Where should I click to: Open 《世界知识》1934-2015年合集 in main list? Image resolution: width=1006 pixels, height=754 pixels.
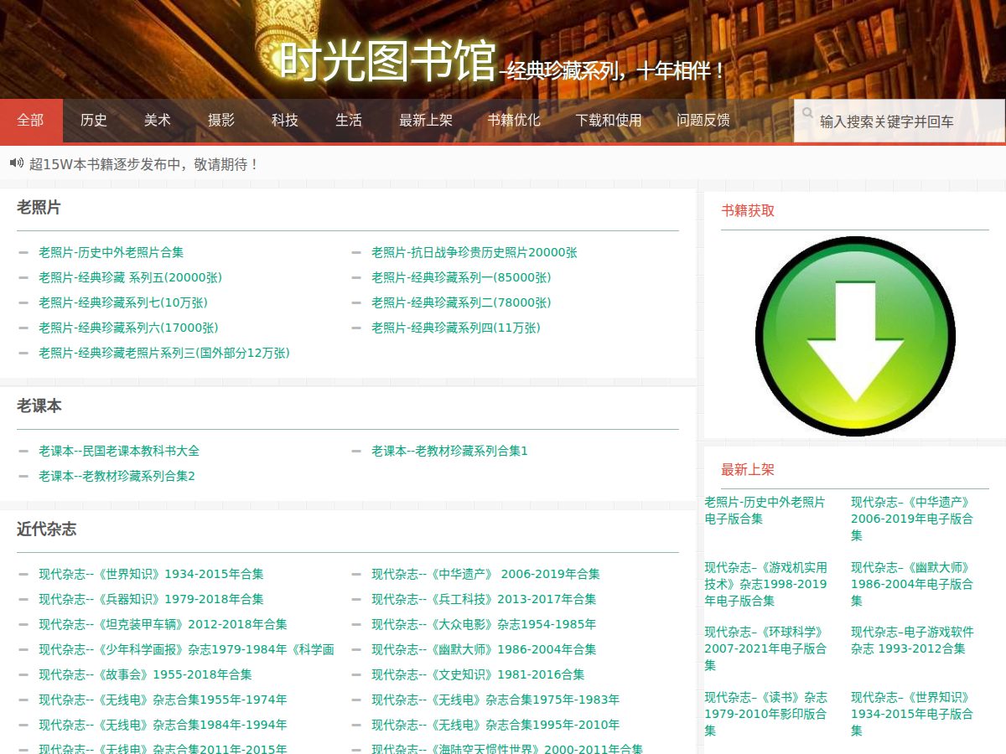point(151,574)
